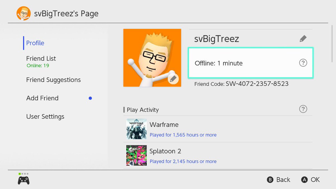This screenshot has height=189, width=336.
Task: Click the 'svBigTreez's Page' header title
Action: (x=66, y=13)
